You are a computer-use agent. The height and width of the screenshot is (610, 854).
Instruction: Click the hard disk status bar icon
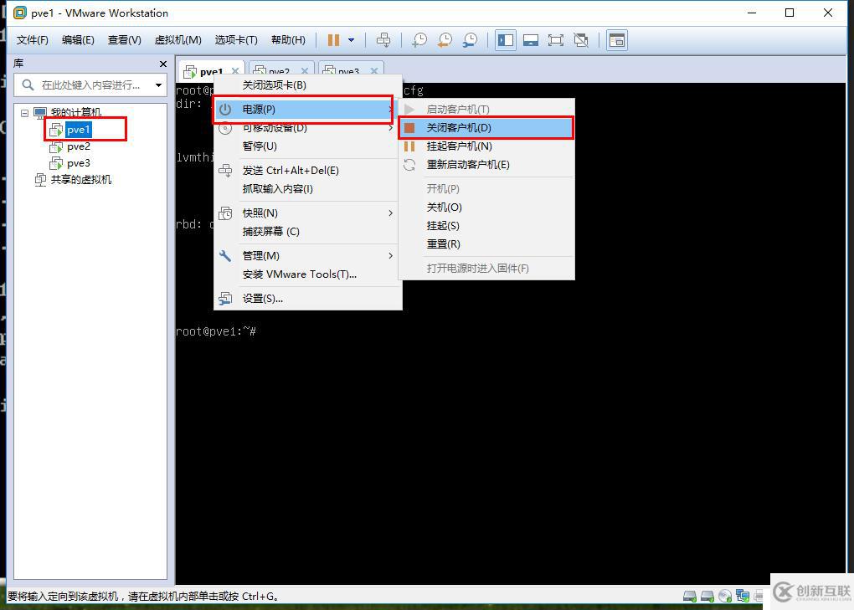tap(690, 595)
